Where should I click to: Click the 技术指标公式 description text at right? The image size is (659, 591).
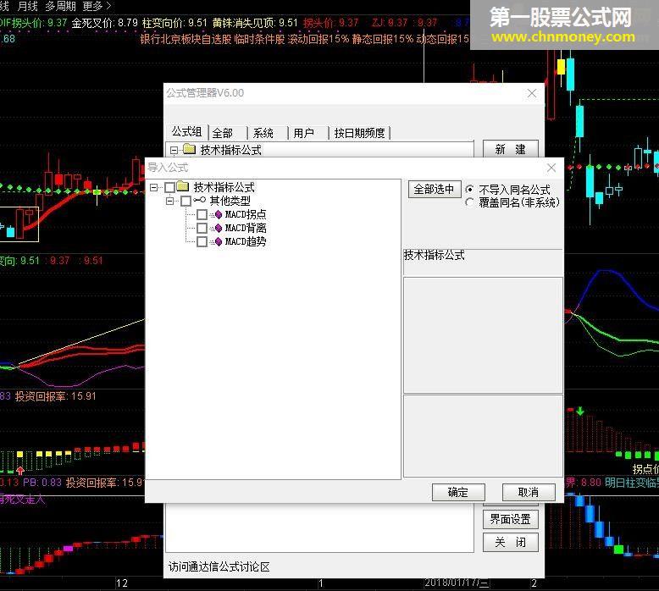point(435,255)
